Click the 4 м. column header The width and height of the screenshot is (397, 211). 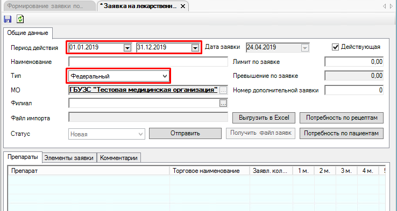[x=367, y=171]
